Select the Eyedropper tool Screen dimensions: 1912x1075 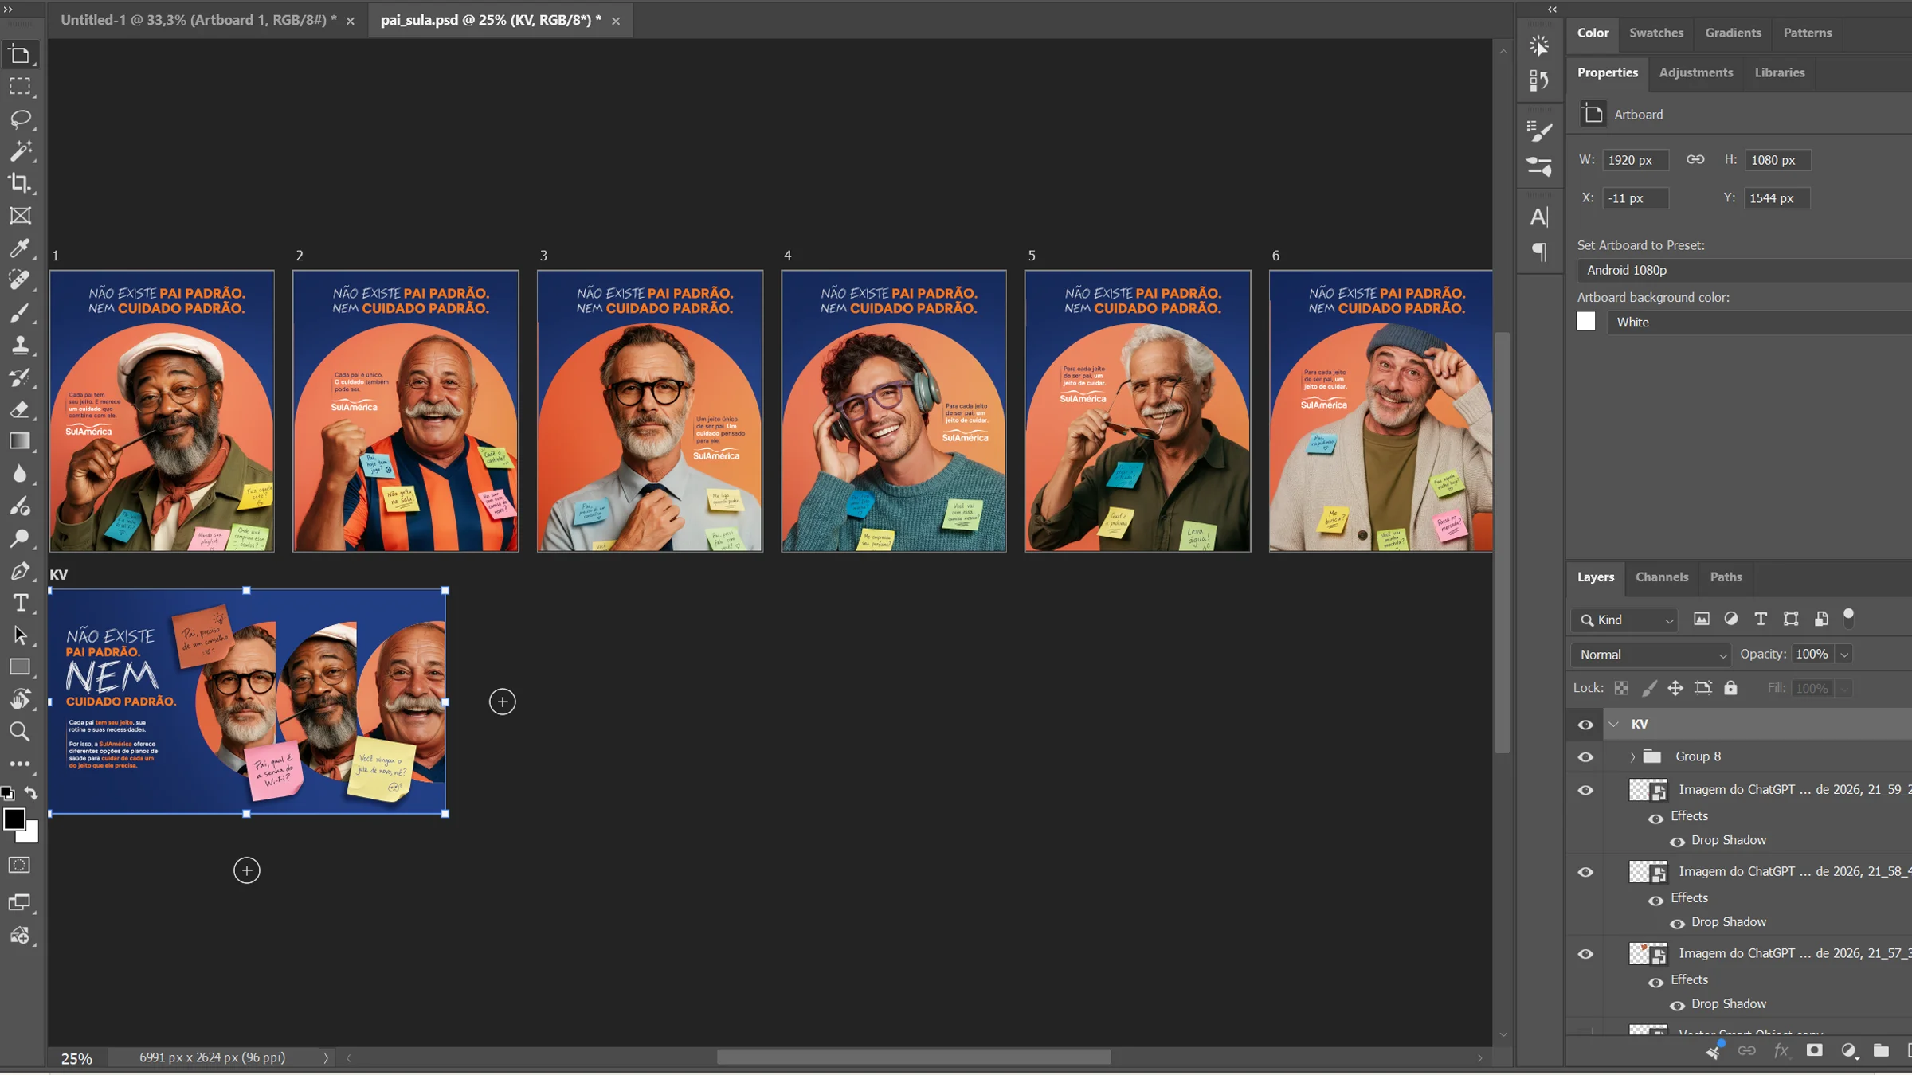(x=20, y=248)
